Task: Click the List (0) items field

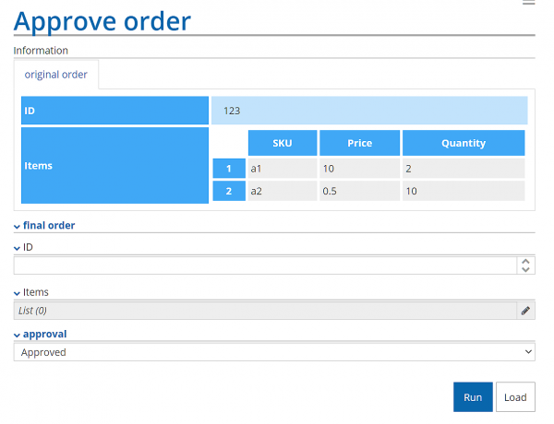Action: [x=265, y=311]
